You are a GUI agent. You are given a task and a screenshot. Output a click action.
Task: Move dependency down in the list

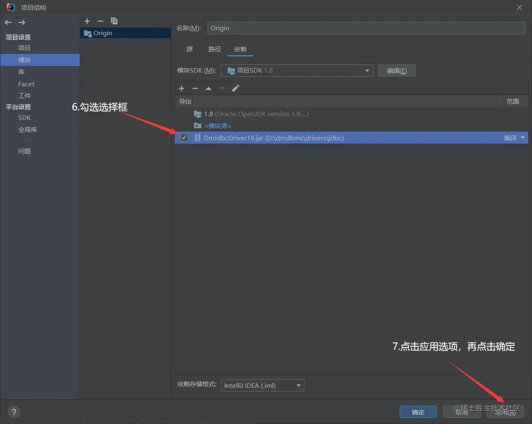(x=222, y=88)
